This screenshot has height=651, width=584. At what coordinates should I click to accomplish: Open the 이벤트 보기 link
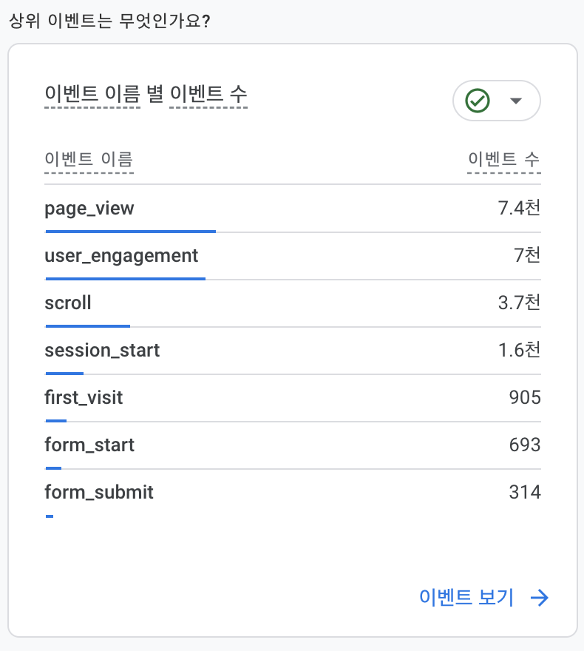[x=466, y=598]
